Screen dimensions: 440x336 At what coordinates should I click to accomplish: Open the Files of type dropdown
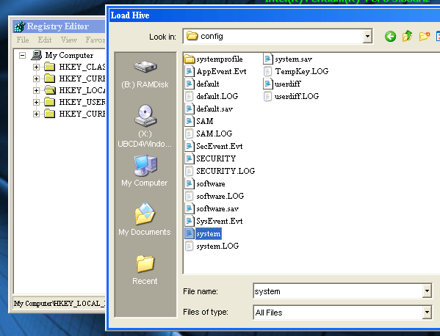(427, 313)
